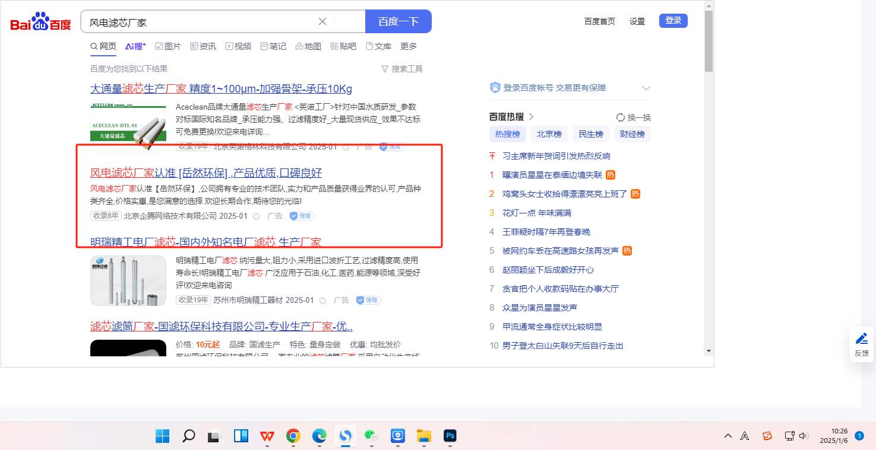Click the Baidu logo
This screenshot has width=876, height=450.
(40, 23)
